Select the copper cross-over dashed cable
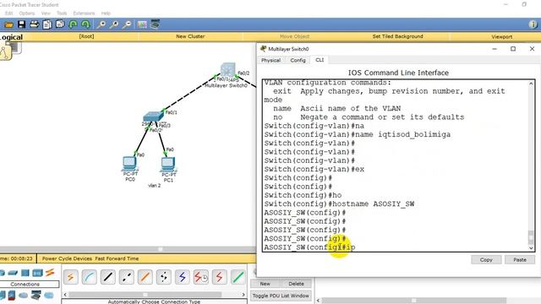The image size is (541, 304). [127, 277]
